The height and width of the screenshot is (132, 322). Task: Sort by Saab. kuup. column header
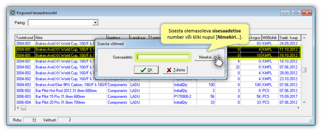point(289,38)
